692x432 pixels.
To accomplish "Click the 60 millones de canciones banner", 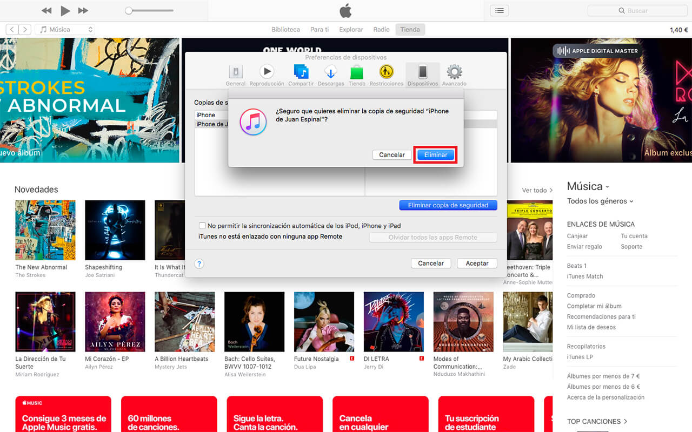I will point(169,414).
